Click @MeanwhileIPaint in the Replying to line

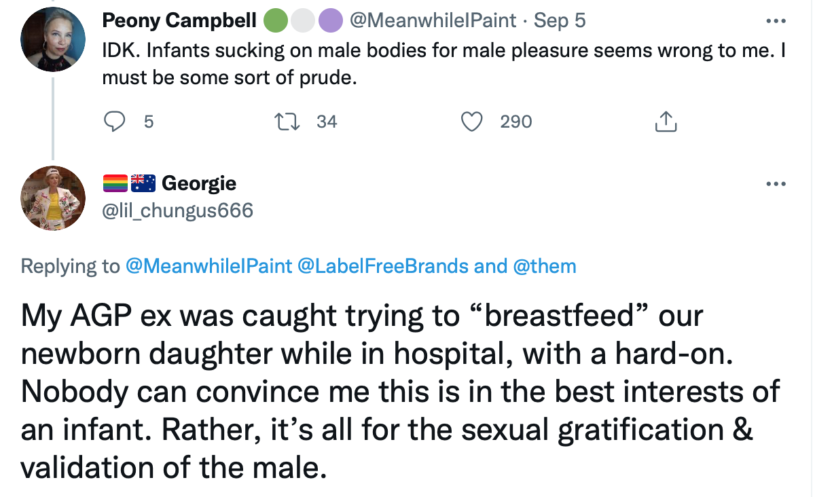click(x=209, y=266)
